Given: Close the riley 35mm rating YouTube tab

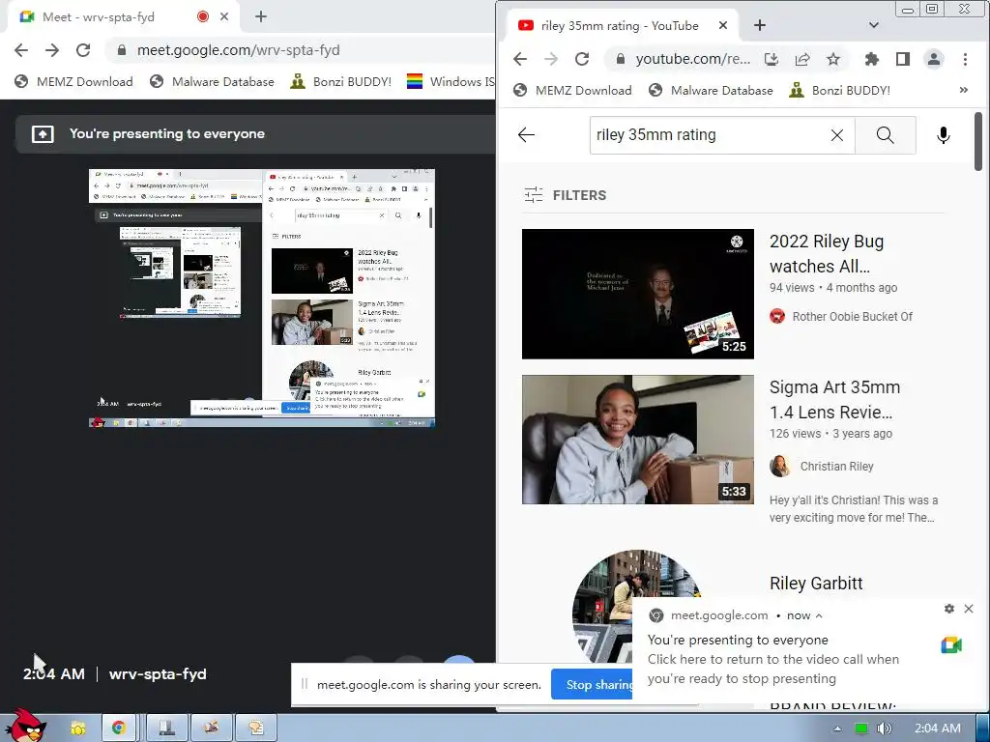Looking at the screenshot, I should click(x=723, y=25).
